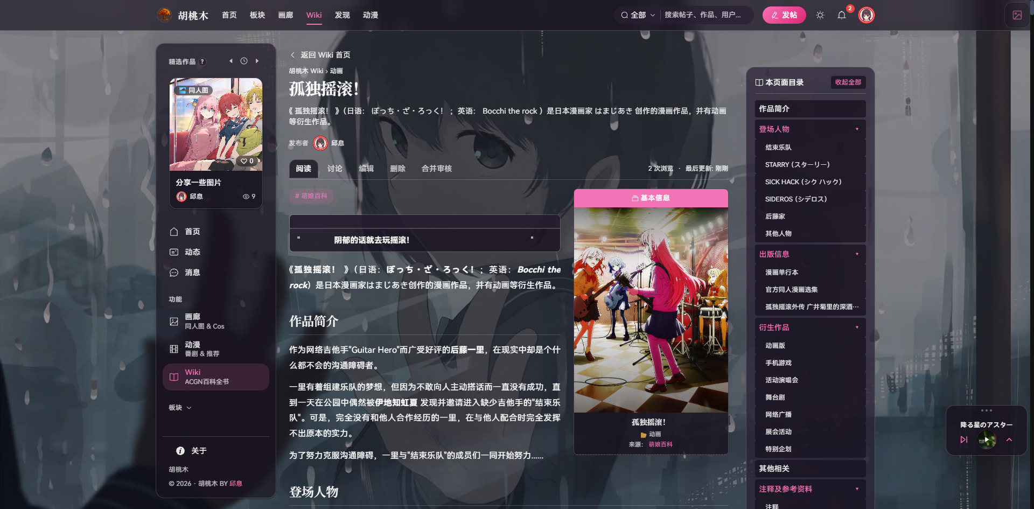Click the three dots on the music player
Viewport: 1034px width, 509px height.
pyautogui.click(x=987, y=410)
